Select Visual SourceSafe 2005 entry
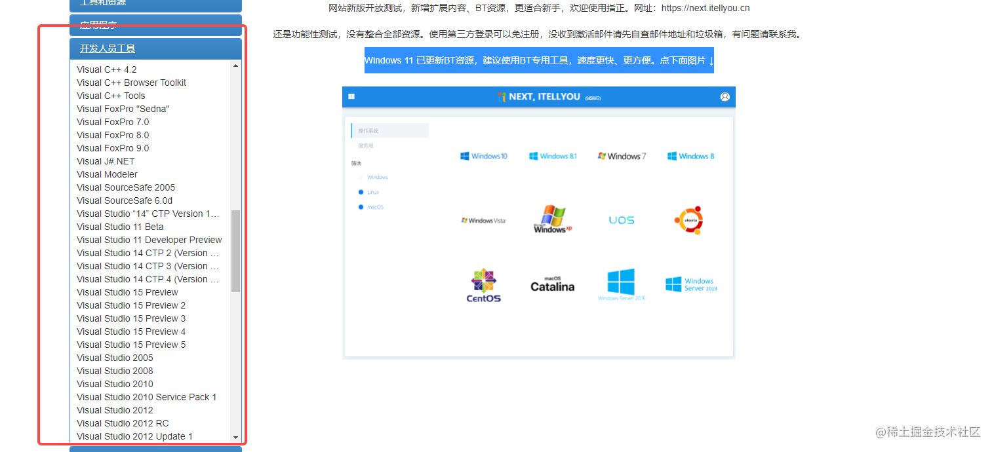The image size is (994, 452). pos(126,187)
